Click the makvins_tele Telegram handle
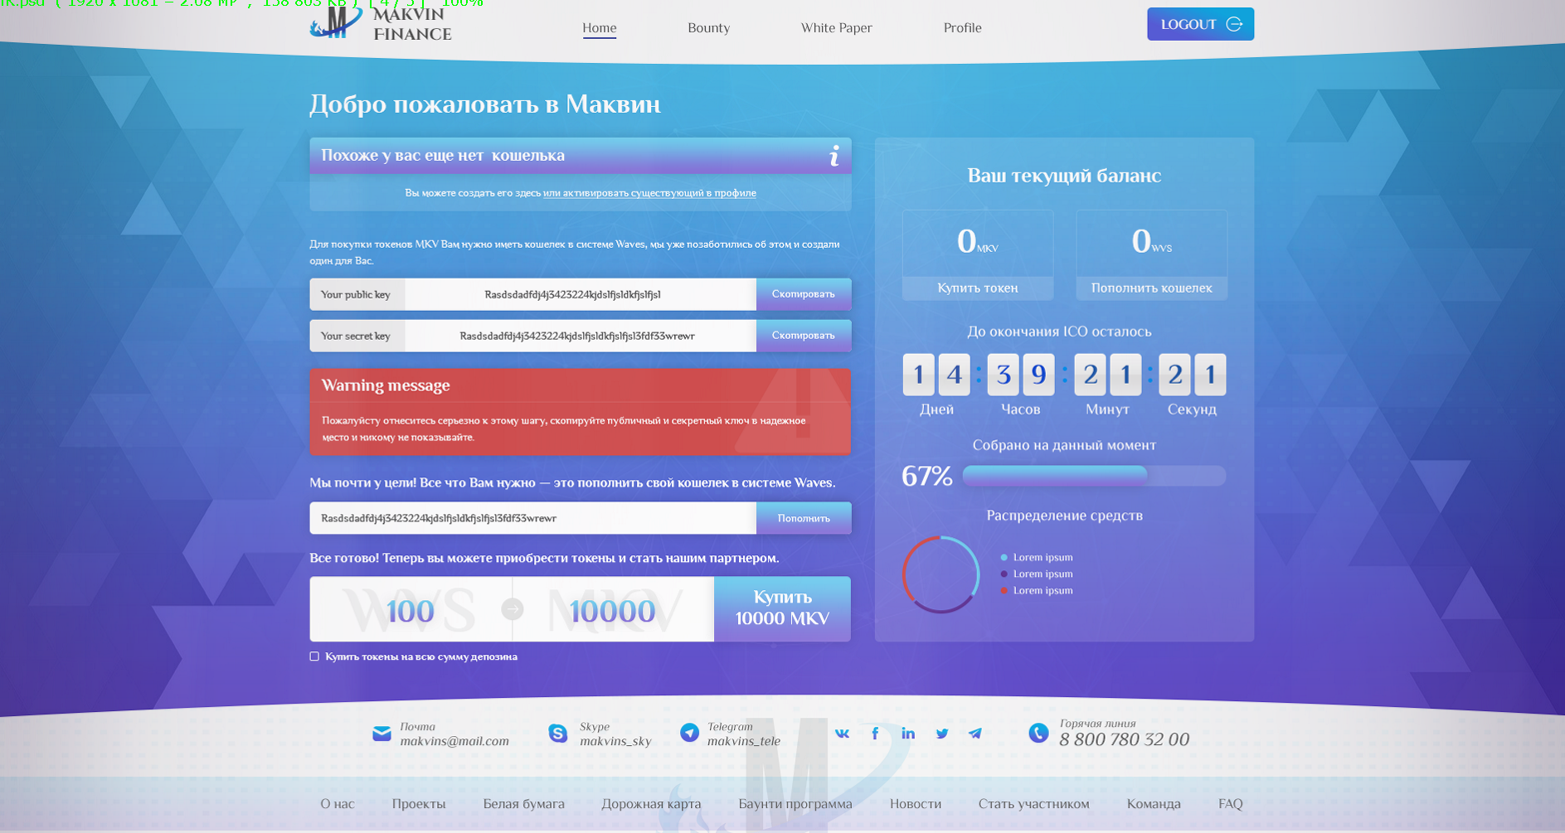Image resolution: width=1565 pixels, height=833 pixels. (x=744, y=741)
